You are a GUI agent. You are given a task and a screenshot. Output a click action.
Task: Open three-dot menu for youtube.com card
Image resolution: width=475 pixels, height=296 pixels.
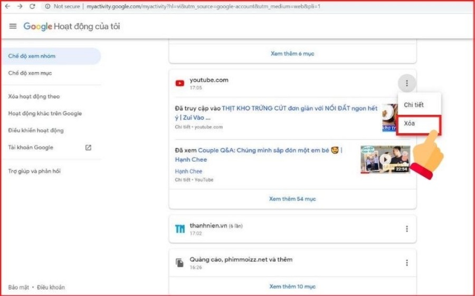[x=406, y=83]
